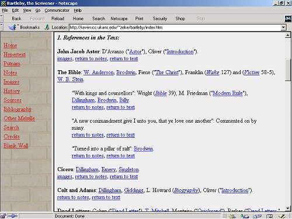
Task: Click the vertical scrollbar thumb
Action: 288,69
